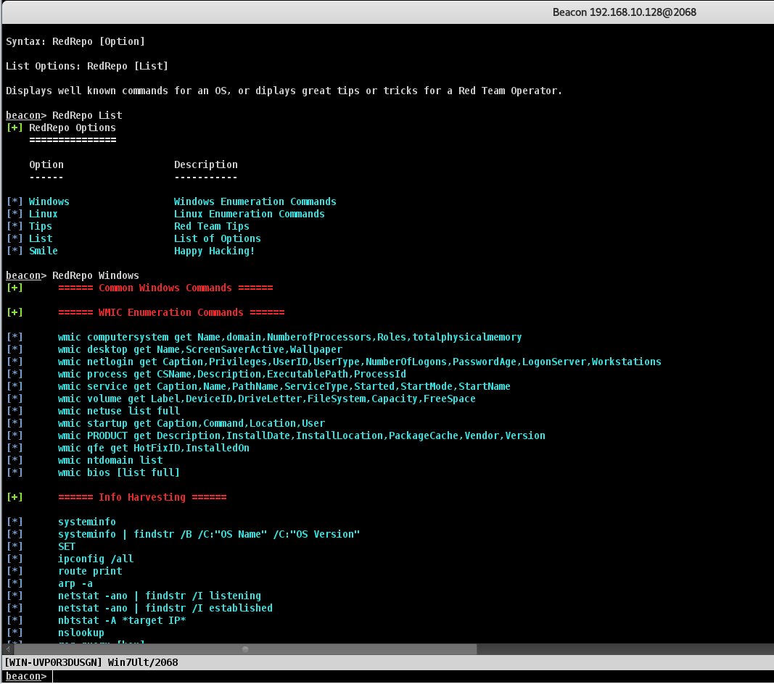Click the 'Linux' option entry
Screen dimensions: 774x684
[x=43, y=214]
